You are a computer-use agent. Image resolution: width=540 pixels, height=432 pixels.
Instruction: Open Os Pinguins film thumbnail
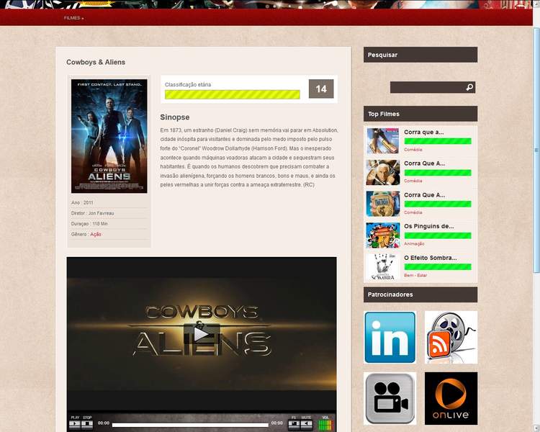tap(383, 235)
